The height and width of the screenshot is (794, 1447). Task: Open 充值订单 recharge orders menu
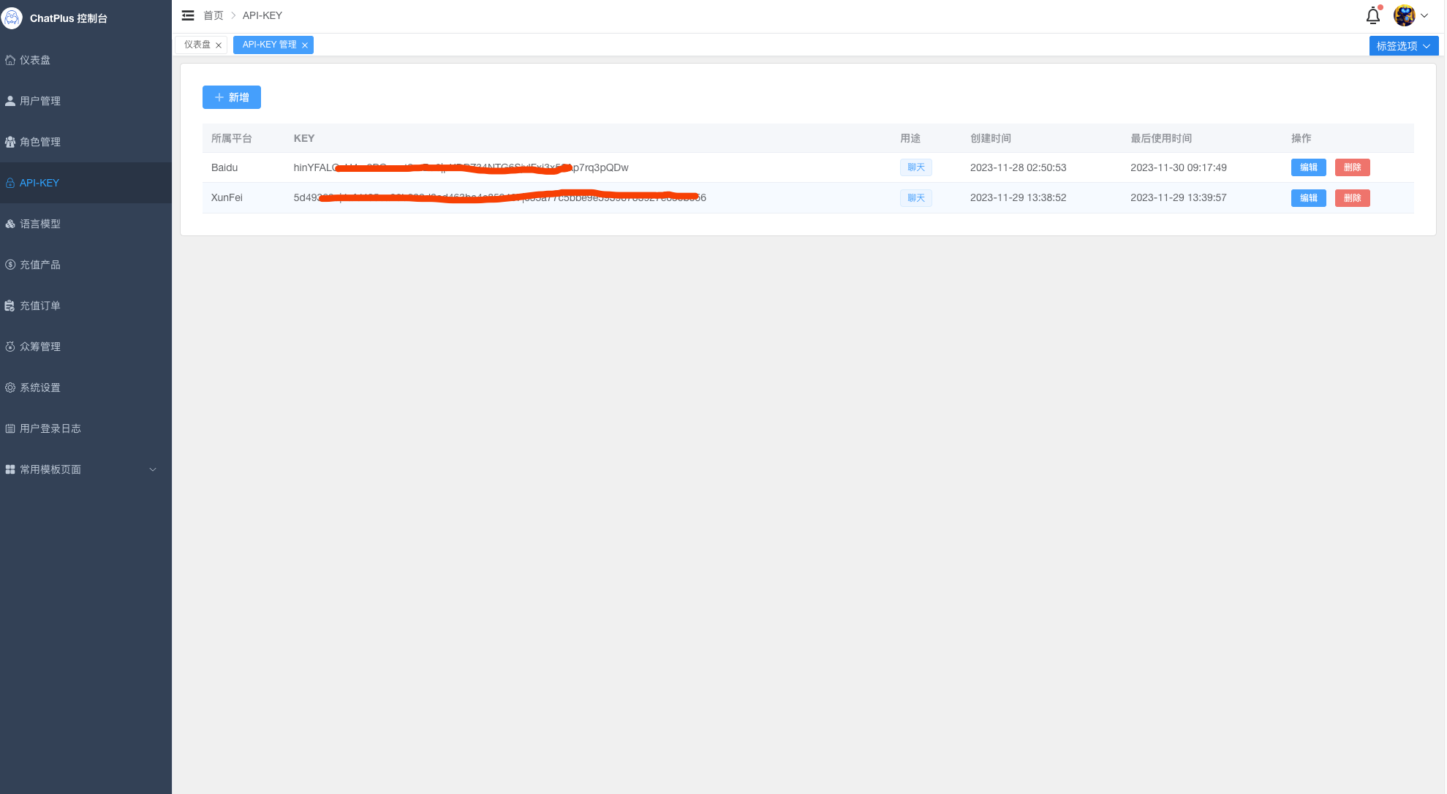pos(40,306)
